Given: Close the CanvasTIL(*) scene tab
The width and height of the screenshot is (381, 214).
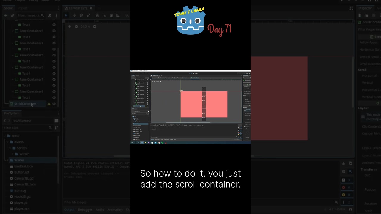Looking at the screenshot, I should 90,8.
